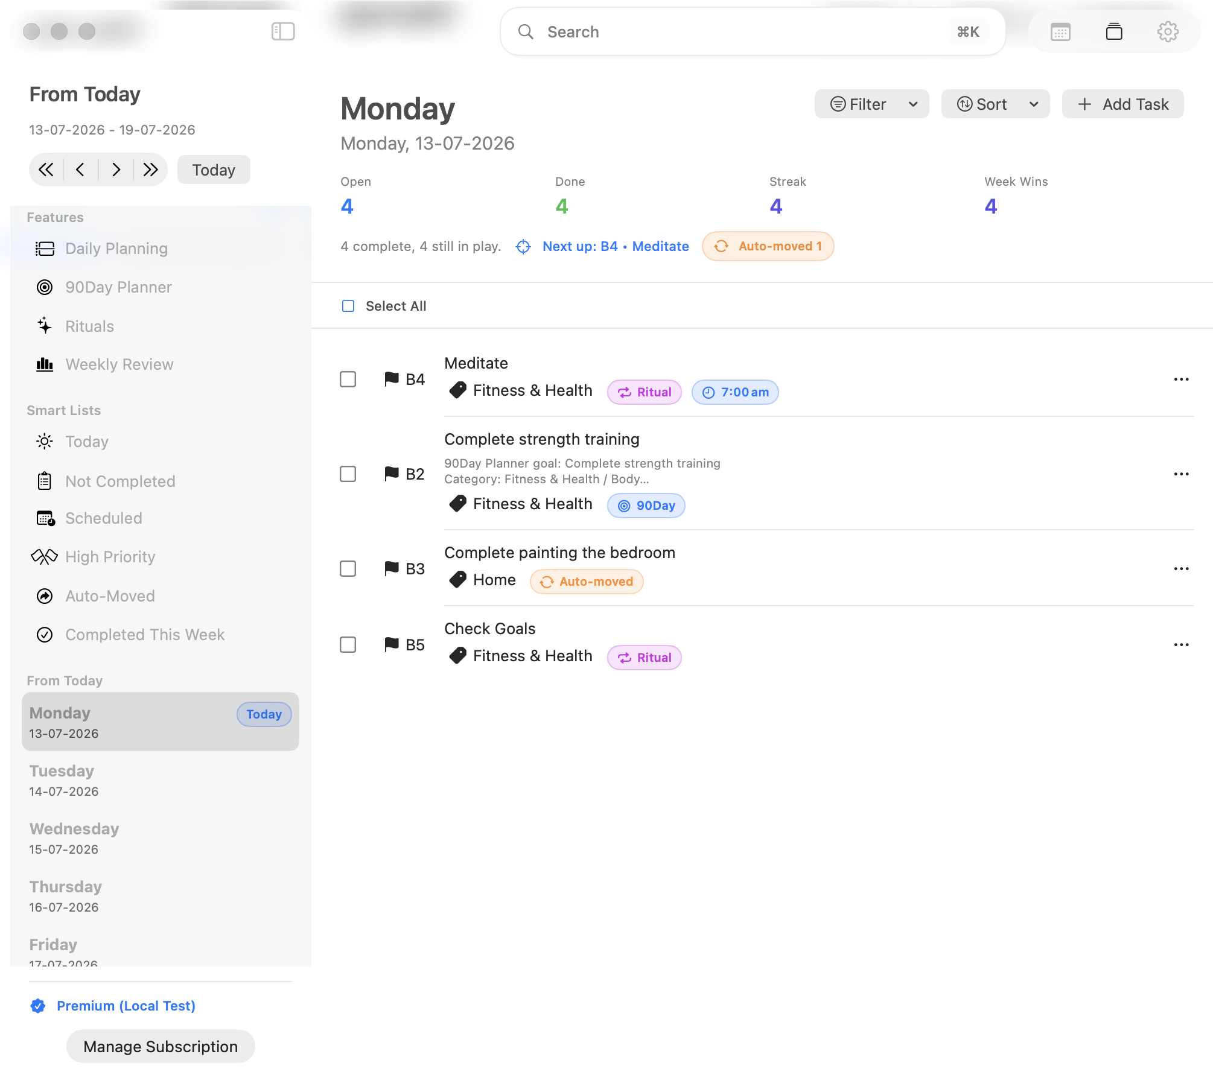This screenshot has width=1213, height=1092.
Task: Expand the Filter dropdown chevron
Action: point(913,104)
